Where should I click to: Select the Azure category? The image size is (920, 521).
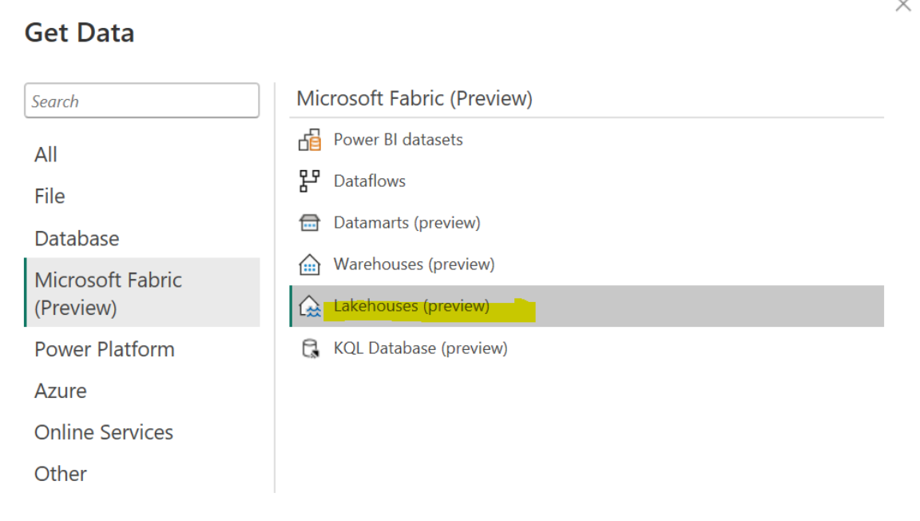click(142, 391)
